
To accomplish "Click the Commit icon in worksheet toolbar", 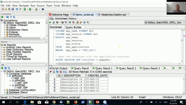I will 70,22.
